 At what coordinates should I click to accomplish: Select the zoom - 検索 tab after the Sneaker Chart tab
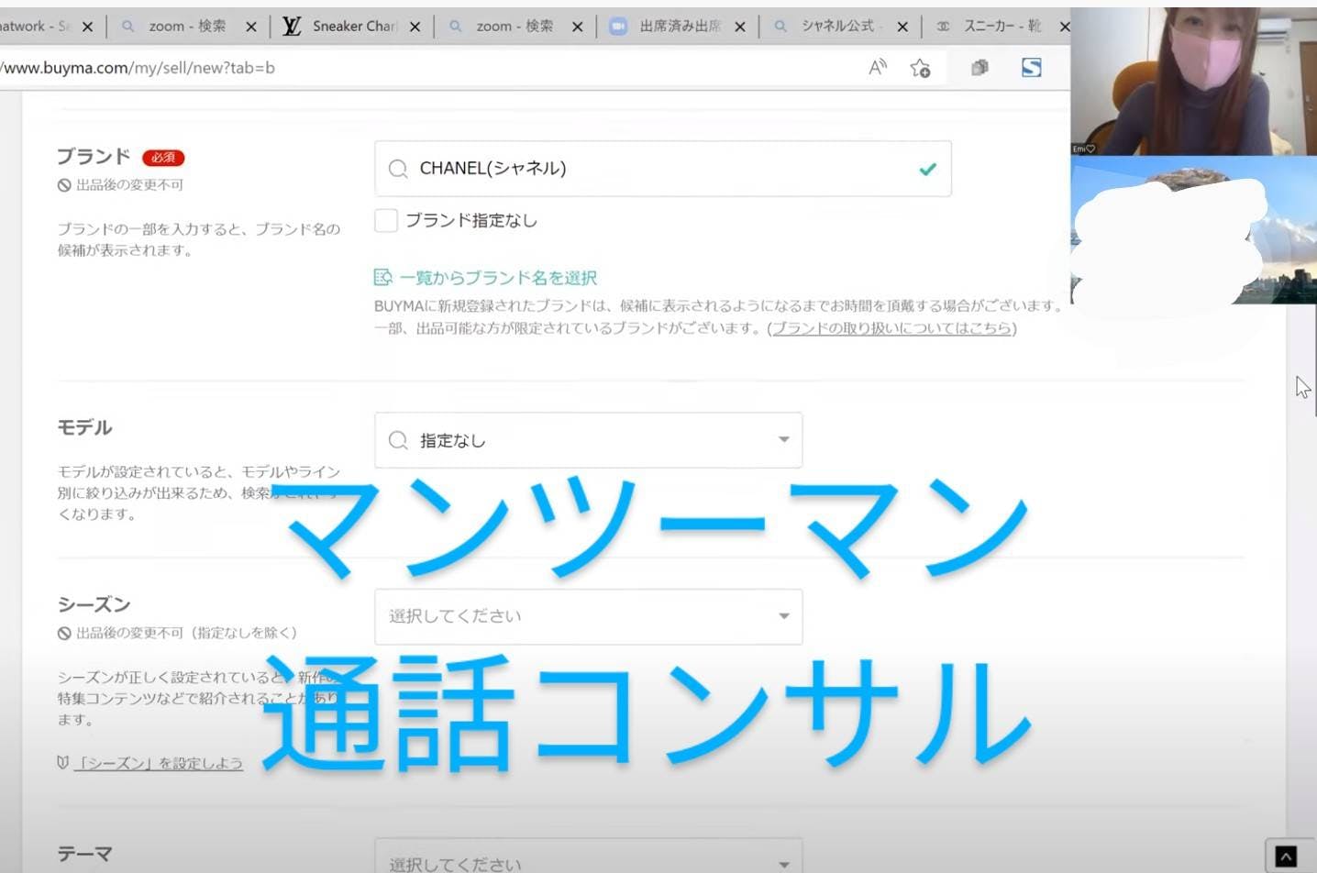click(x=515, y=27)
